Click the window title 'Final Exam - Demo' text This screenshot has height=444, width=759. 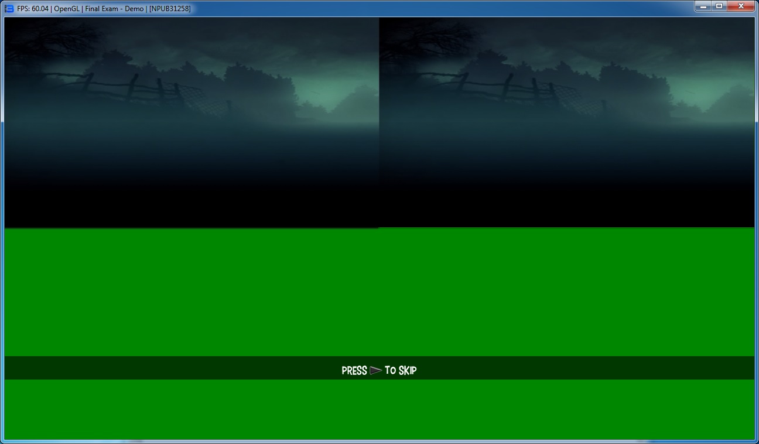click(115, 9)
